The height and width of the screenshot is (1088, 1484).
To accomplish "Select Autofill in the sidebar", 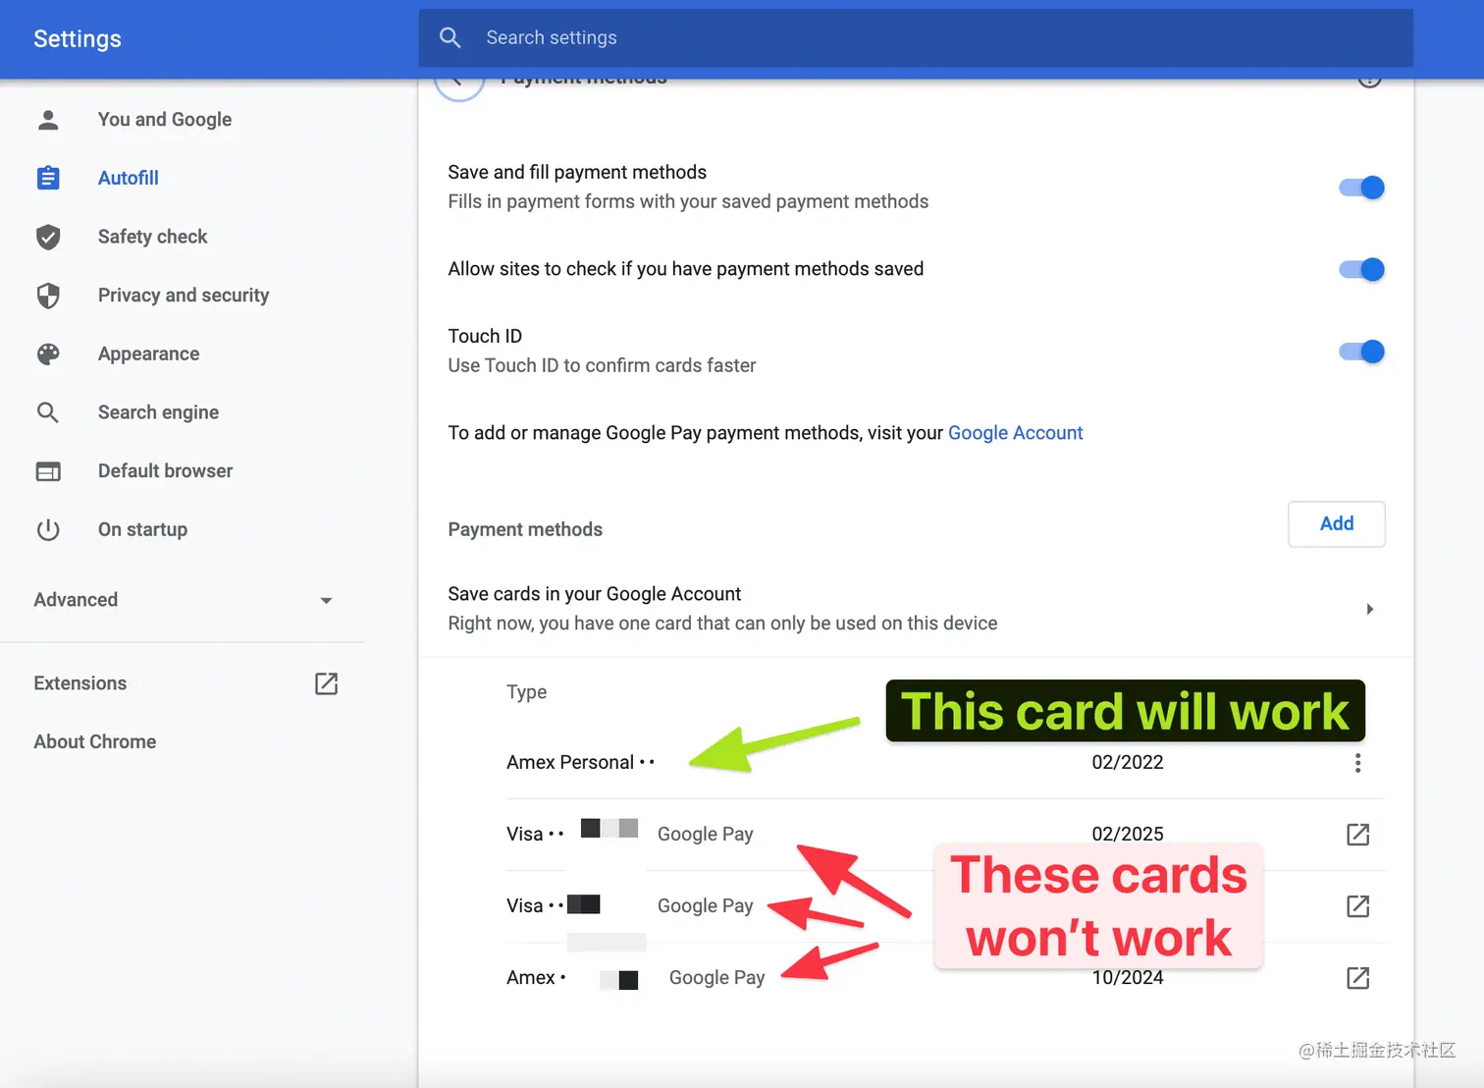I will tap(129, 178).
